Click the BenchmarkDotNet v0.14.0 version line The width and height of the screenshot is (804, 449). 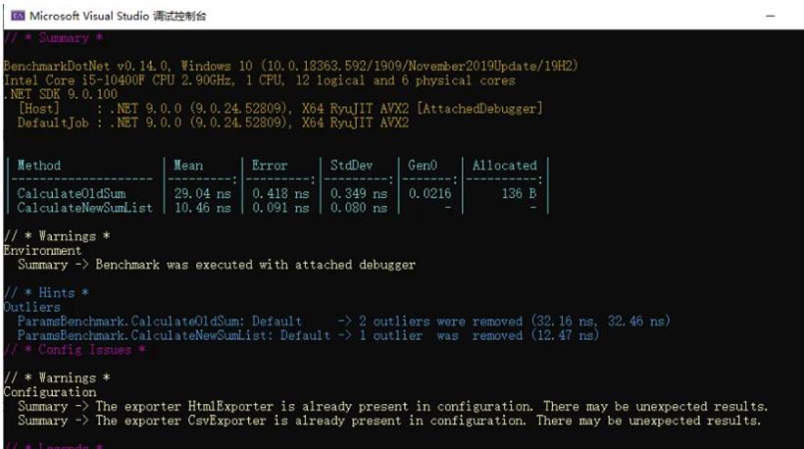(x=291, y=66)
